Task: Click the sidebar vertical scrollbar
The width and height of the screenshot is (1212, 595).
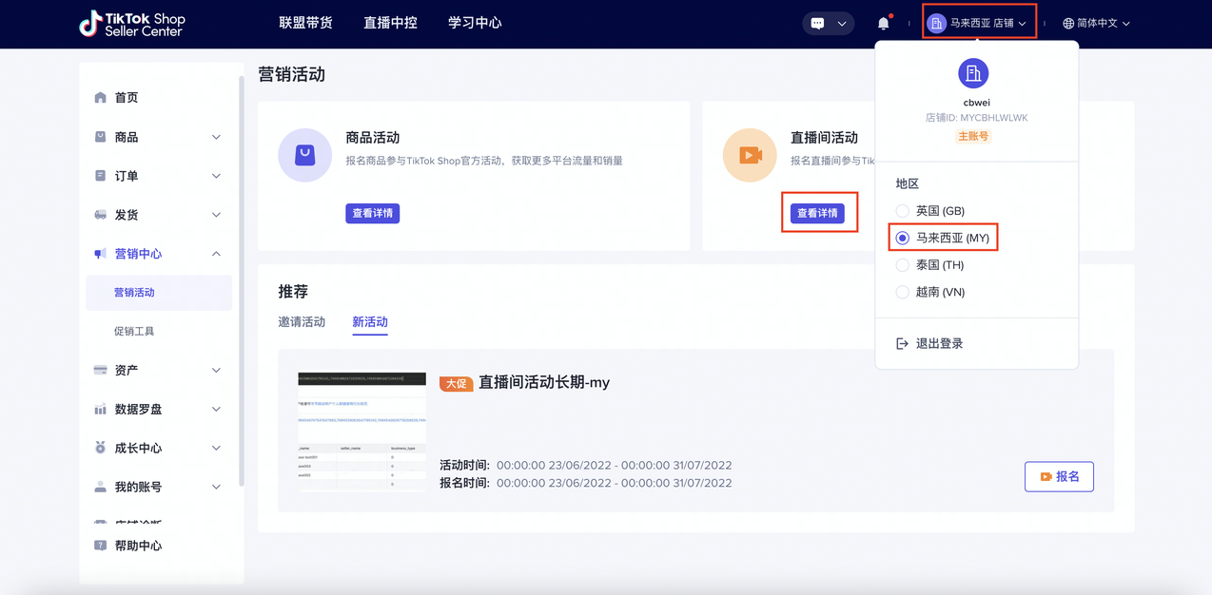Action: 241,280
